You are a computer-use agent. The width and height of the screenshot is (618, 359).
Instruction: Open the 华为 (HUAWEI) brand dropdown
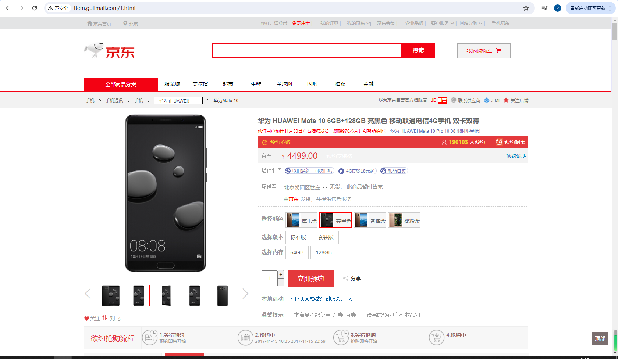(178, 101)
